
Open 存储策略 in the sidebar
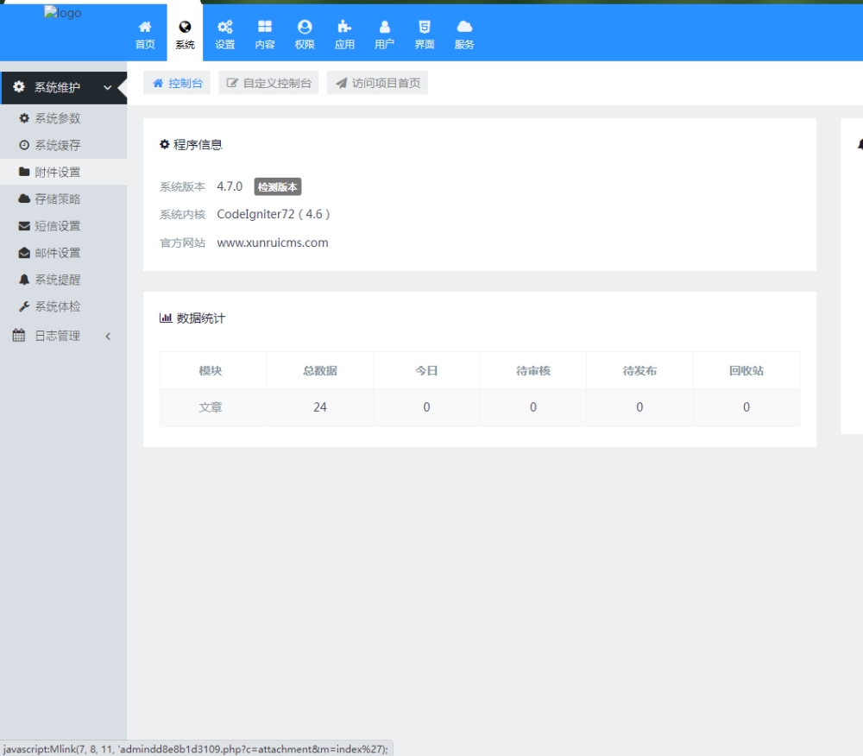pos(63,199)
